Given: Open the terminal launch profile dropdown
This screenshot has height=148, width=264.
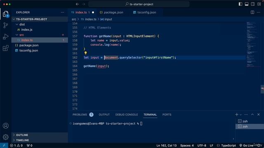Looking at the screenshot, I should [240, 115].
